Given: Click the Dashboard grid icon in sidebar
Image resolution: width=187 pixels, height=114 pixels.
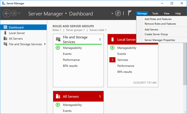Looking at the screenshot, I should (5, 27).
